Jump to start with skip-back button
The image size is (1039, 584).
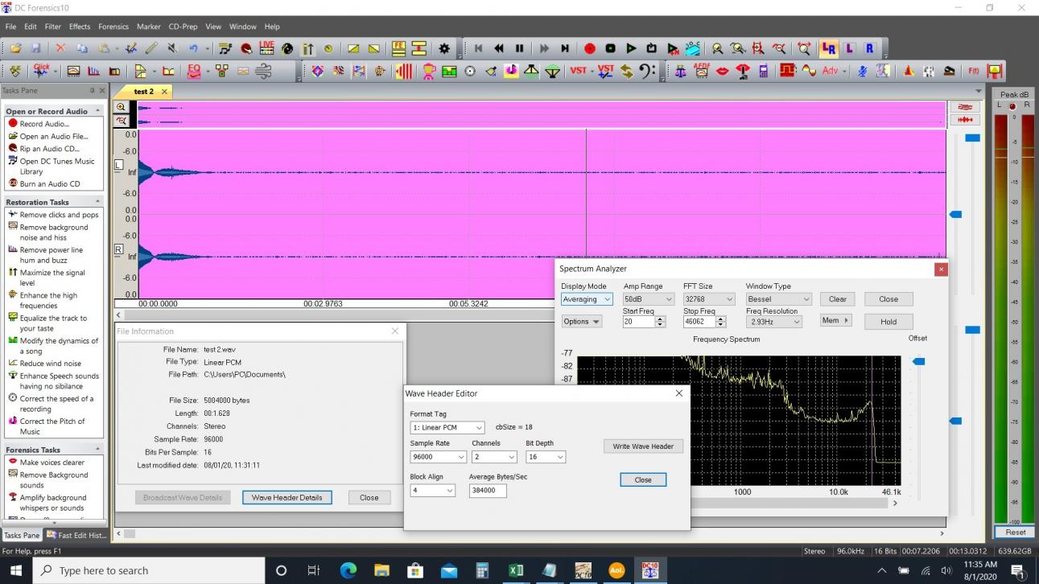[x=478, y=48]
